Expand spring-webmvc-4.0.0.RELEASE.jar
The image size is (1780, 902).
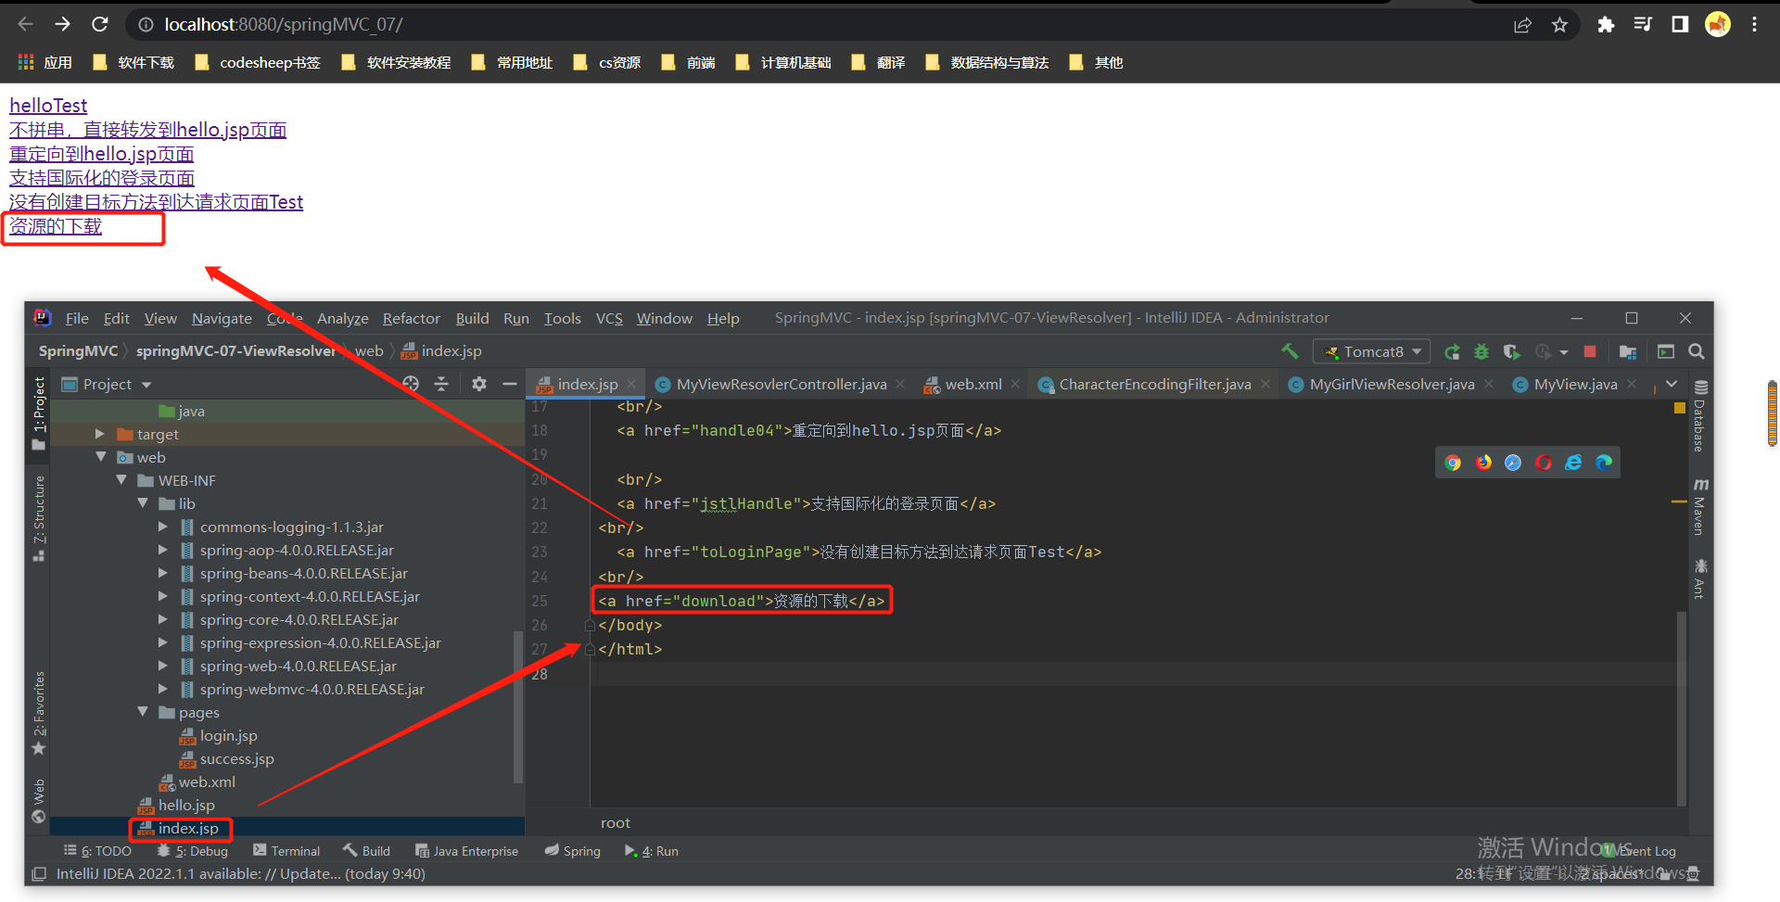pos(163,689)
